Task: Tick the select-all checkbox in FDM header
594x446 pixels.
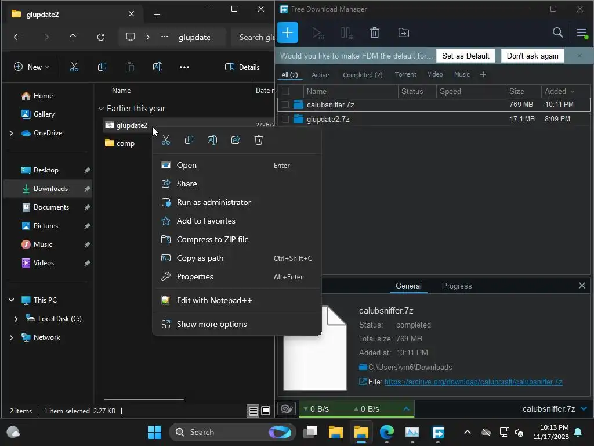Action: (x=285, y=91)
